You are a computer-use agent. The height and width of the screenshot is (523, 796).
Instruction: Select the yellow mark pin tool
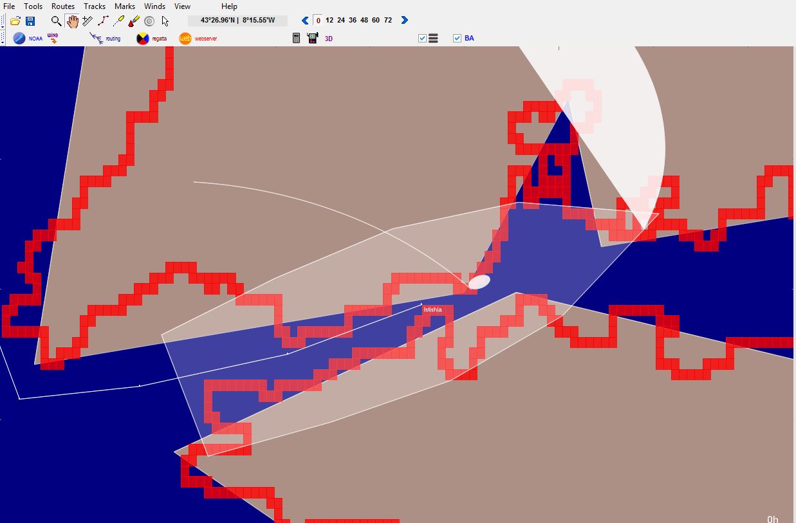[118, 21]
